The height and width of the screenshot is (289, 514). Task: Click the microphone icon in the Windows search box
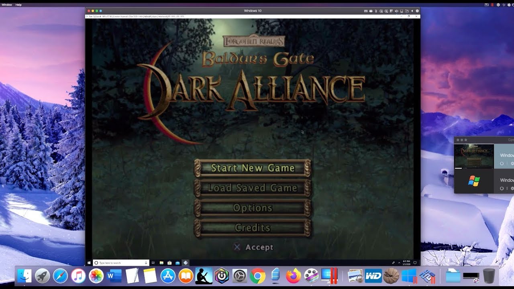pyautogui.click(x=146, y=263)
